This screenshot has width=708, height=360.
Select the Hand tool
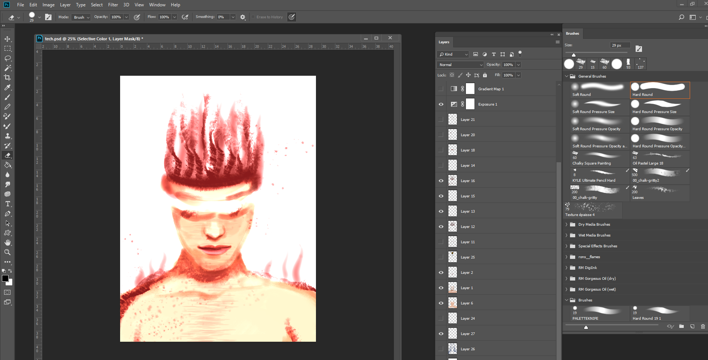point(7,242)
